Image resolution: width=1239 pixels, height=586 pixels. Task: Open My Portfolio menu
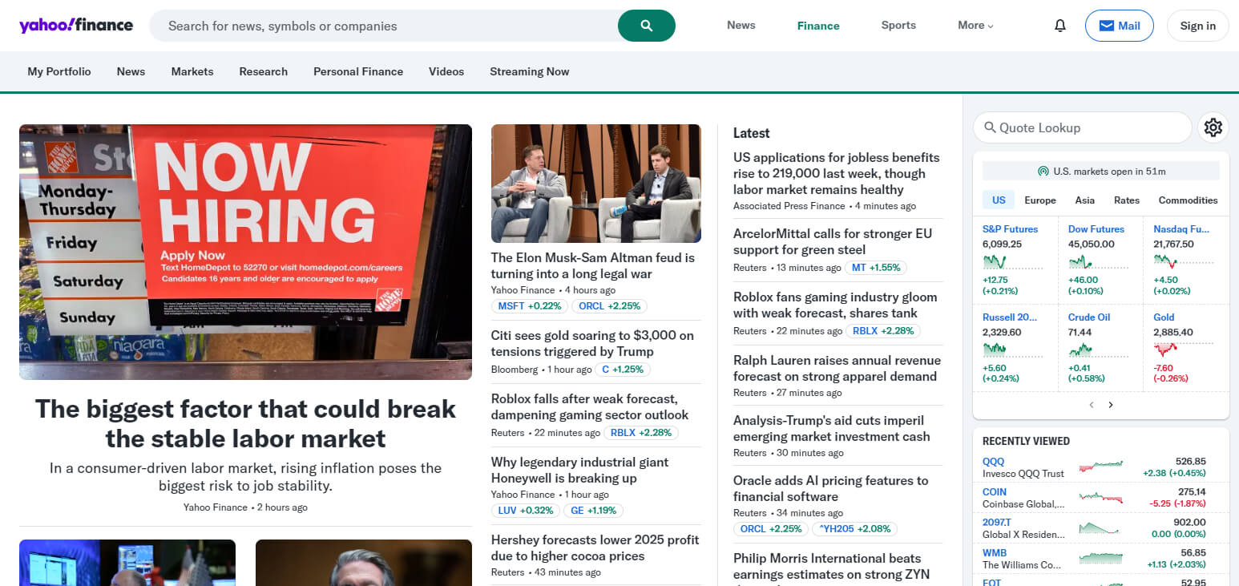(59, 71)
